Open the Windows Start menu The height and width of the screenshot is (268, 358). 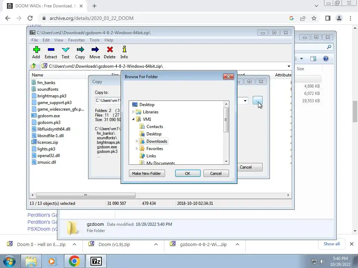[x=9, y=261]
